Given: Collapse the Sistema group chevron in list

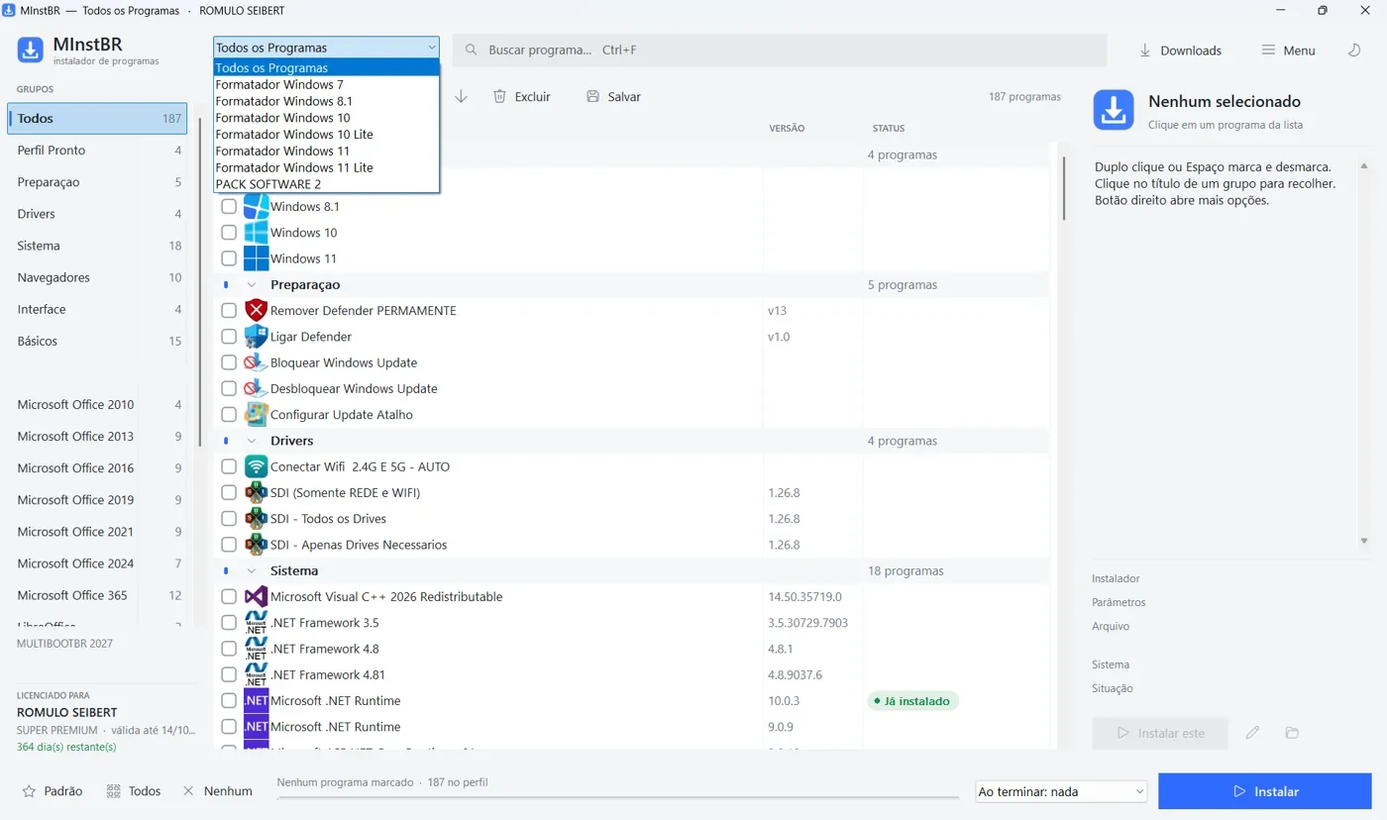Looking at the screenshot, I should [251, 570].
